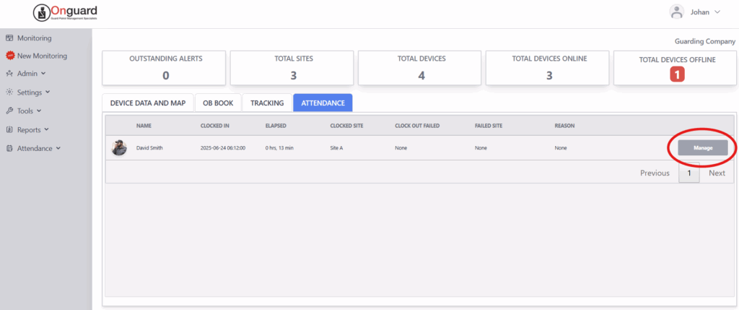Expand the Reports menu chevron
739x310 pixels.
coord(47,130)
